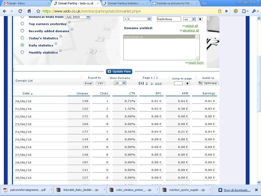Click the browser reload icon
This screenshot has height=196, width=261.
pos(20,11)
